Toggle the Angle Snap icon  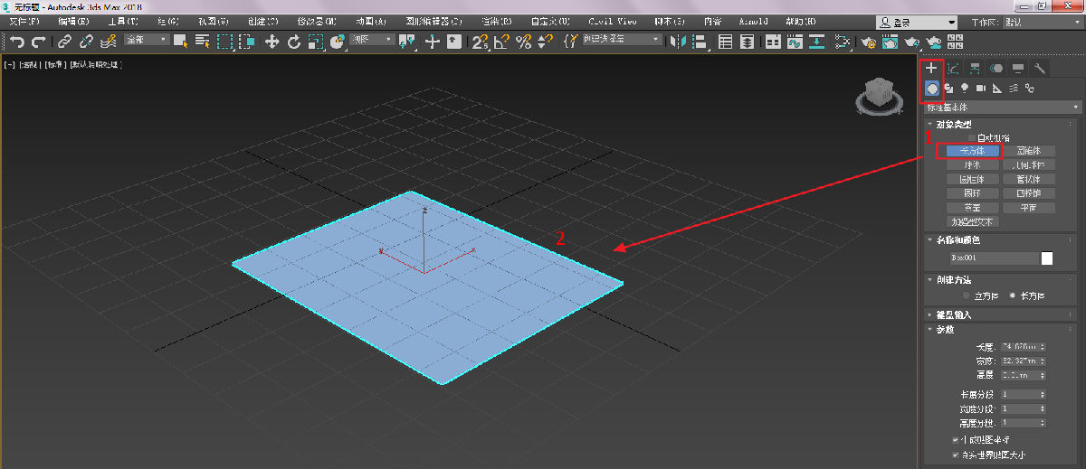tap(500, 41)
